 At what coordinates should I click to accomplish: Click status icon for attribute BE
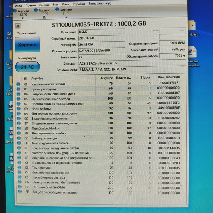[19, 148]
